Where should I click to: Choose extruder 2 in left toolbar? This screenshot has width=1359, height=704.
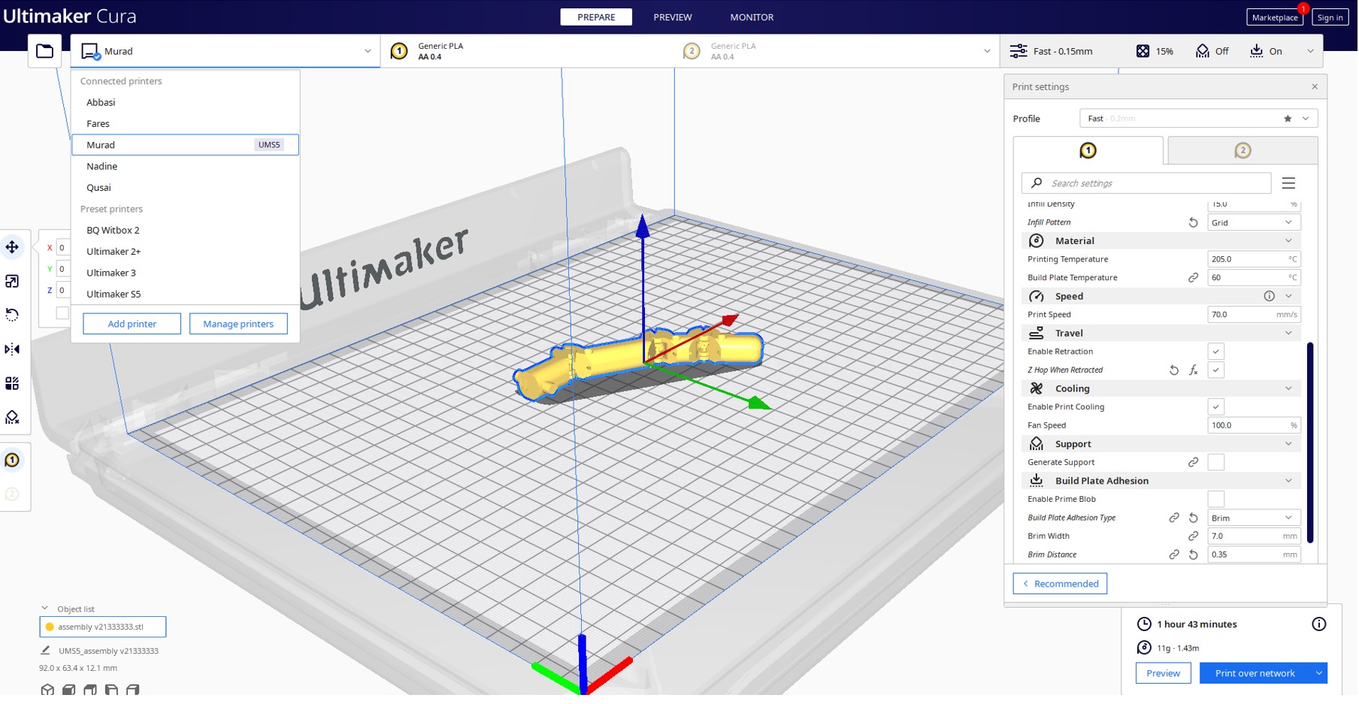(x=13, y=494)
